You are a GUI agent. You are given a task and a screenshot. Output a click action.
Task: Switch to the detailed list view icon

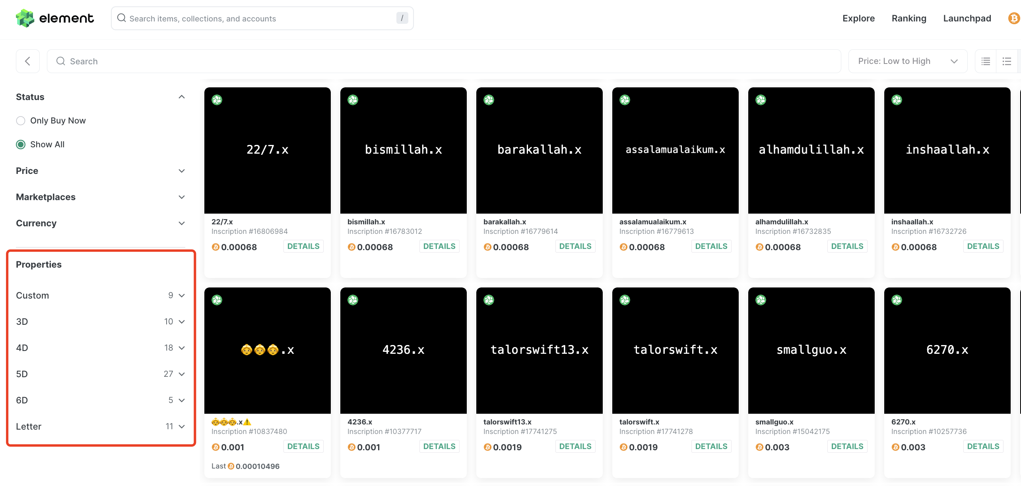[1007, 61]
